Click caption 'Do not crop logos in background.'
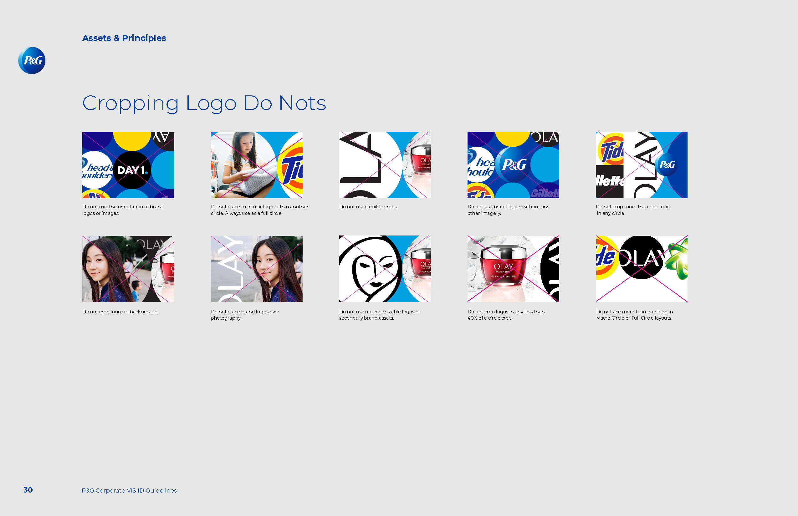The image size is (798, 516). point(120,311)
